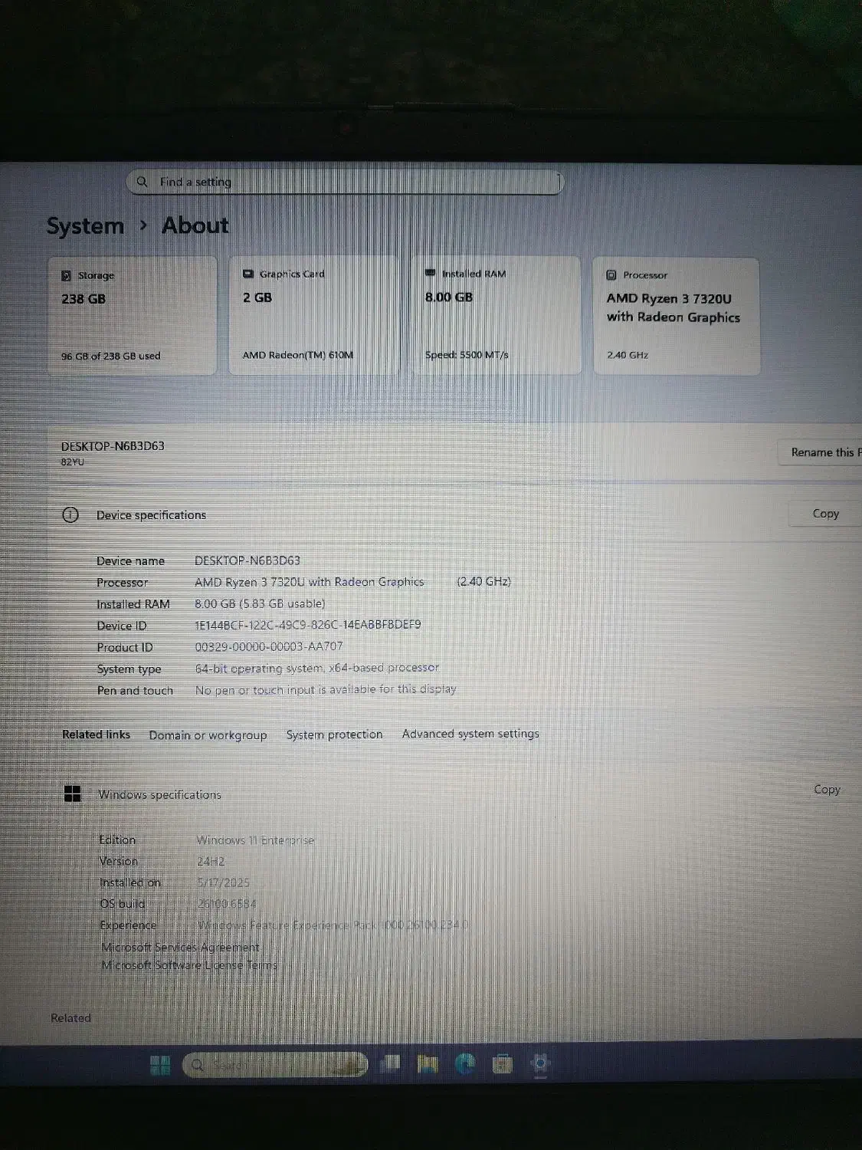The width and height of the screenshot is (862, 1150).
Task: Select the Windows Feature Experience Pack value
Action: point(333,925)
